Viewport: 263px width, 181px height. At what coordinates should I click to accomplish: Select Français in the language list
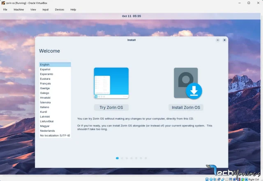(x=55, y=83)
